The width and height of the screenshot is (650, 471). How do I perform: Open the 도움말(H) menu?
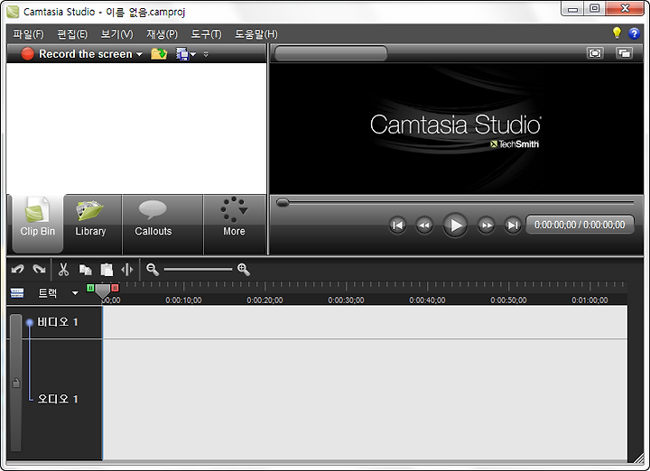(x=256, y=34)
